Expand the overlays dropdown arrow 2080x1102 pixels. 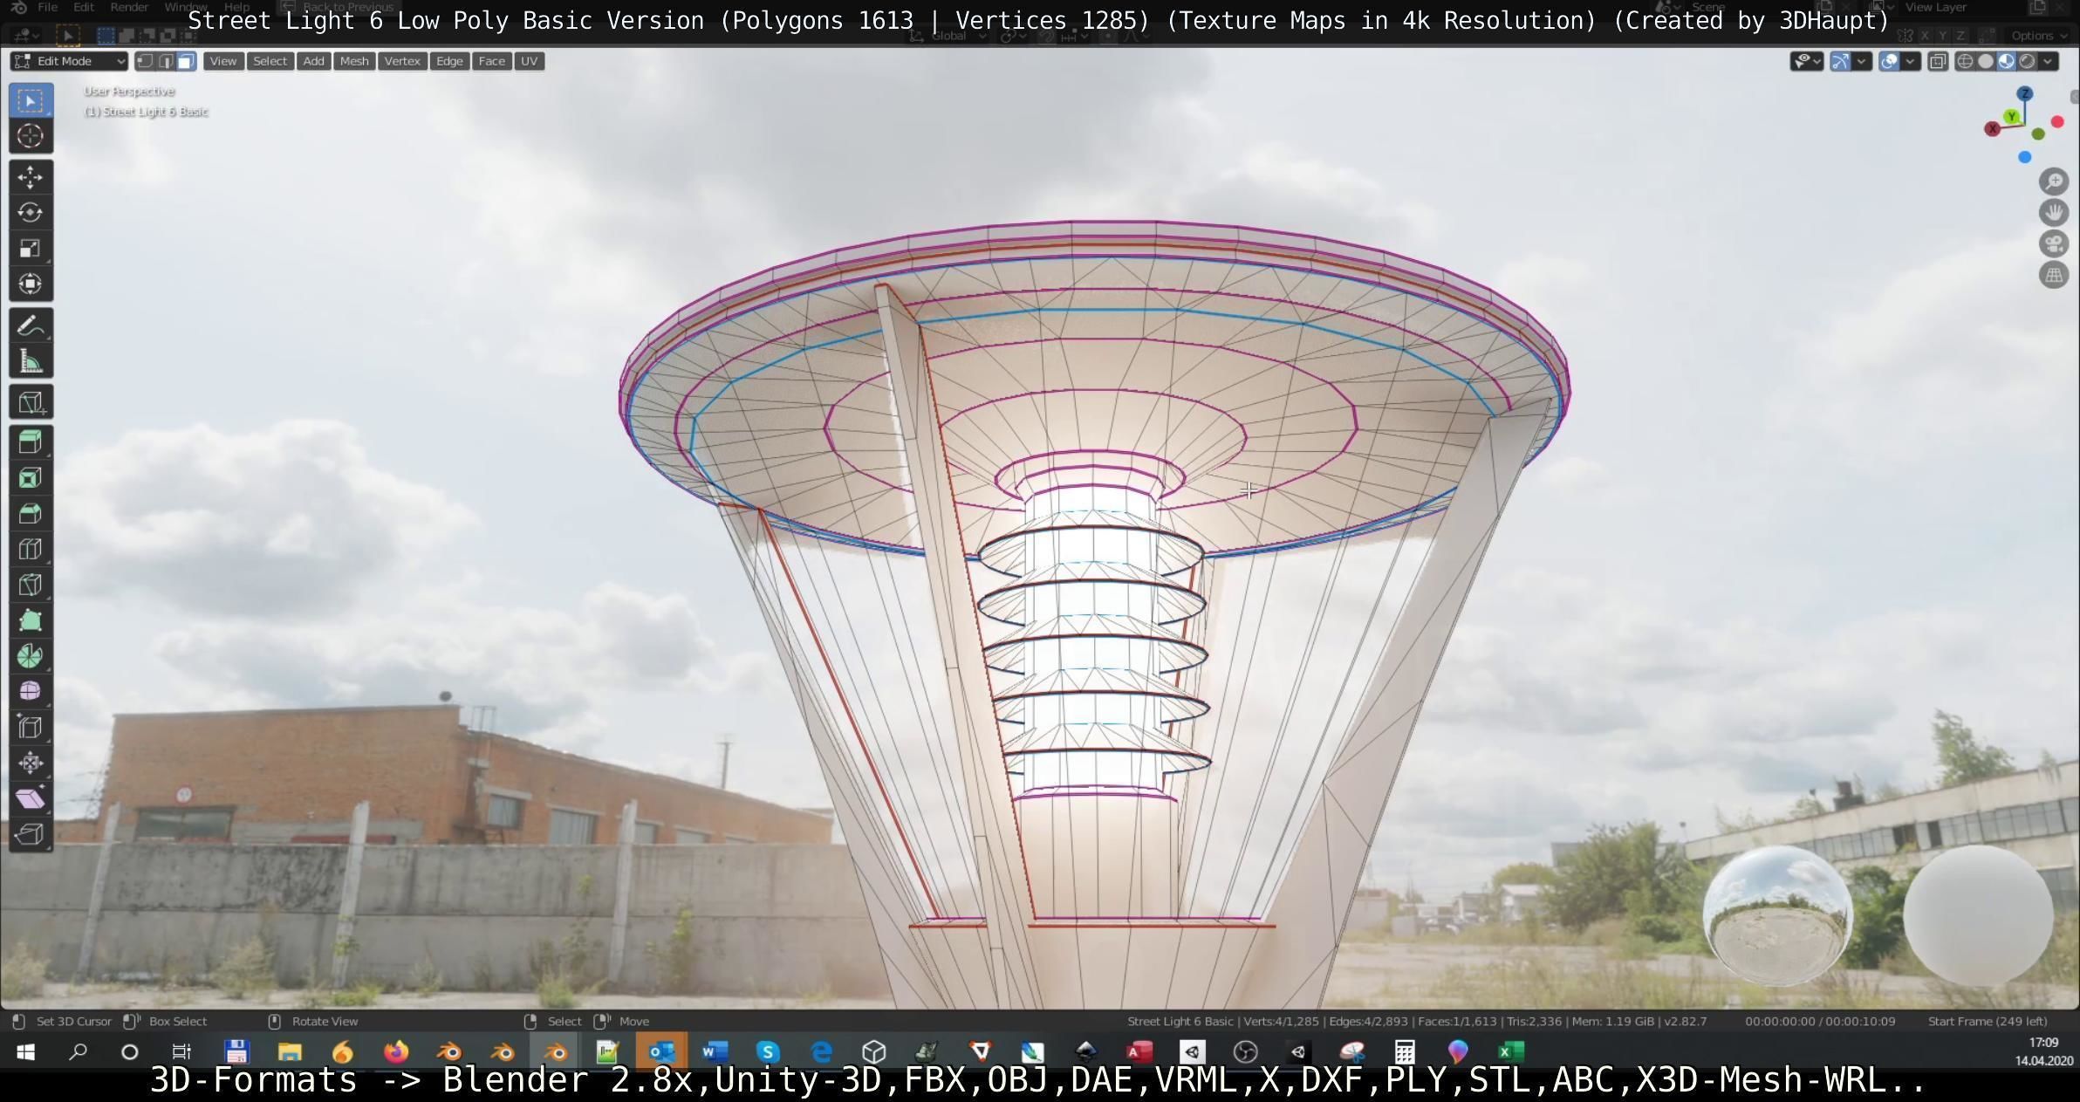click(x=1910, y=61)
